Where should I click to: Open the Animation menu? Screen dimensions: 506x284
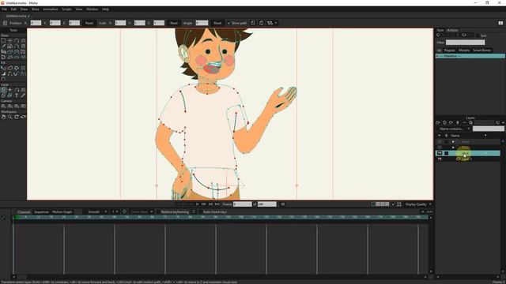point(51,9)
